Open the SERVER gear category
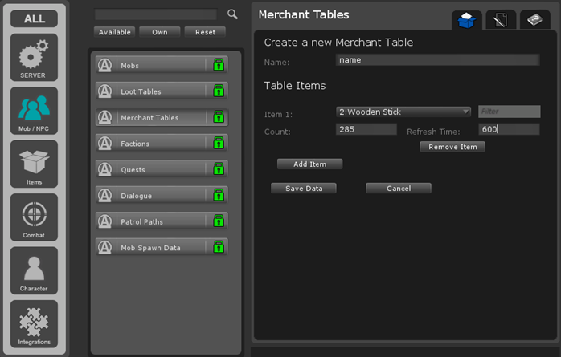The image size is (561, 357). [34, 57]
